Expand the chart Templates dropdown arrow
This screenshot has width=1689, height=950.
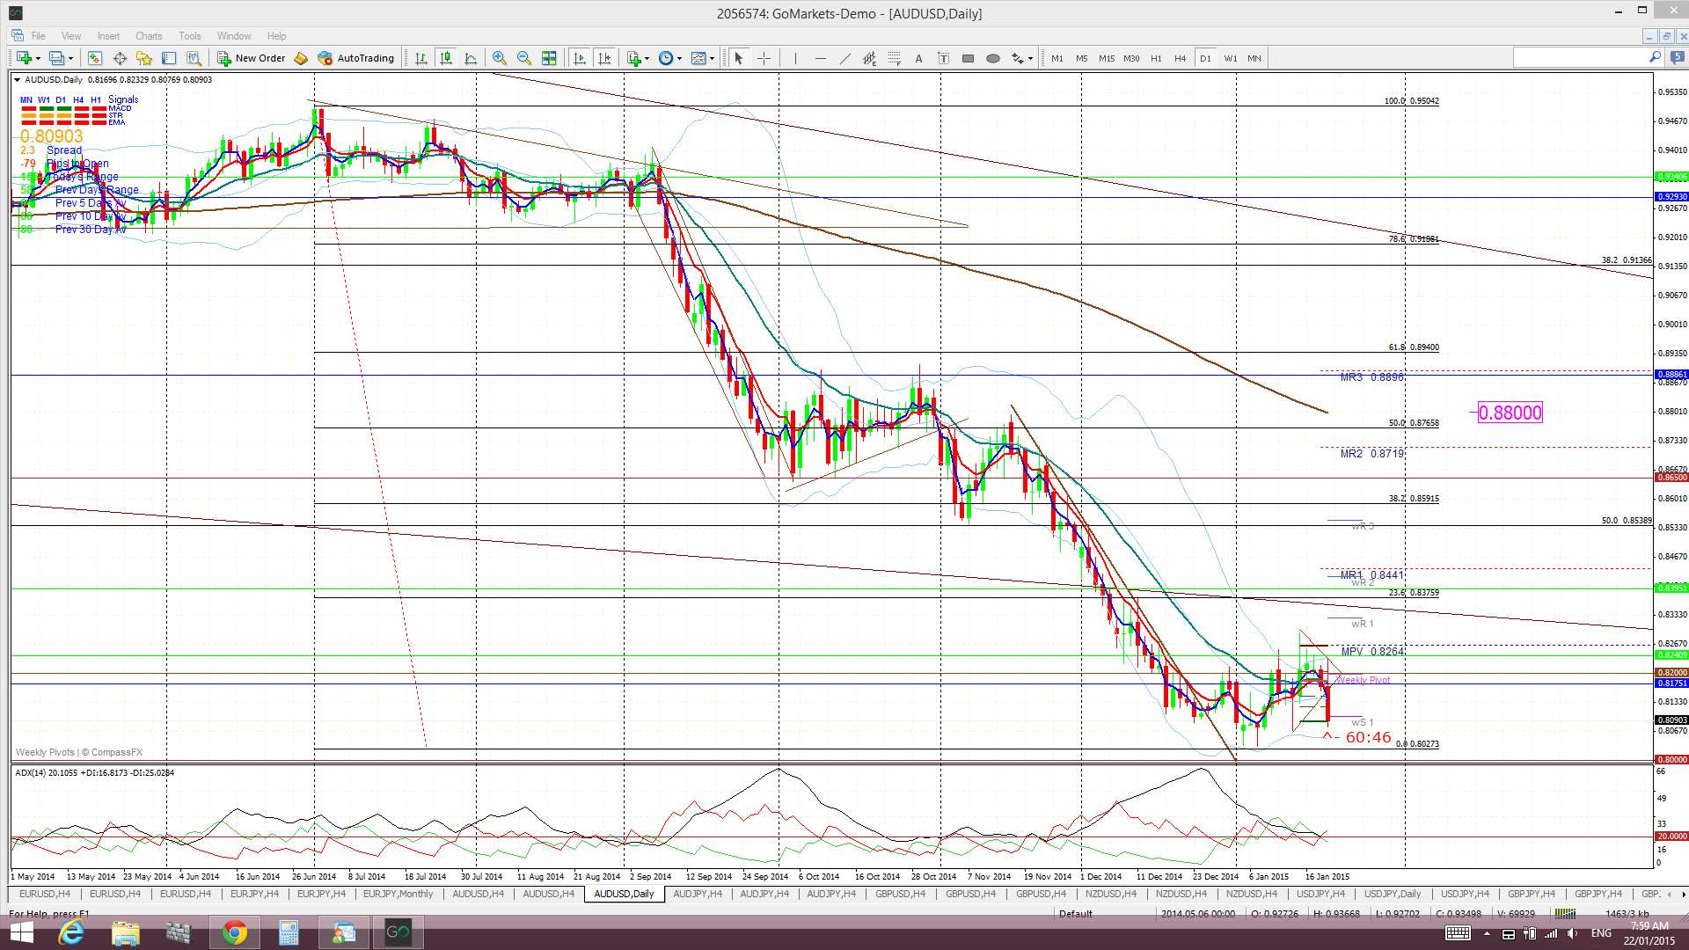(x=712, y=58)
